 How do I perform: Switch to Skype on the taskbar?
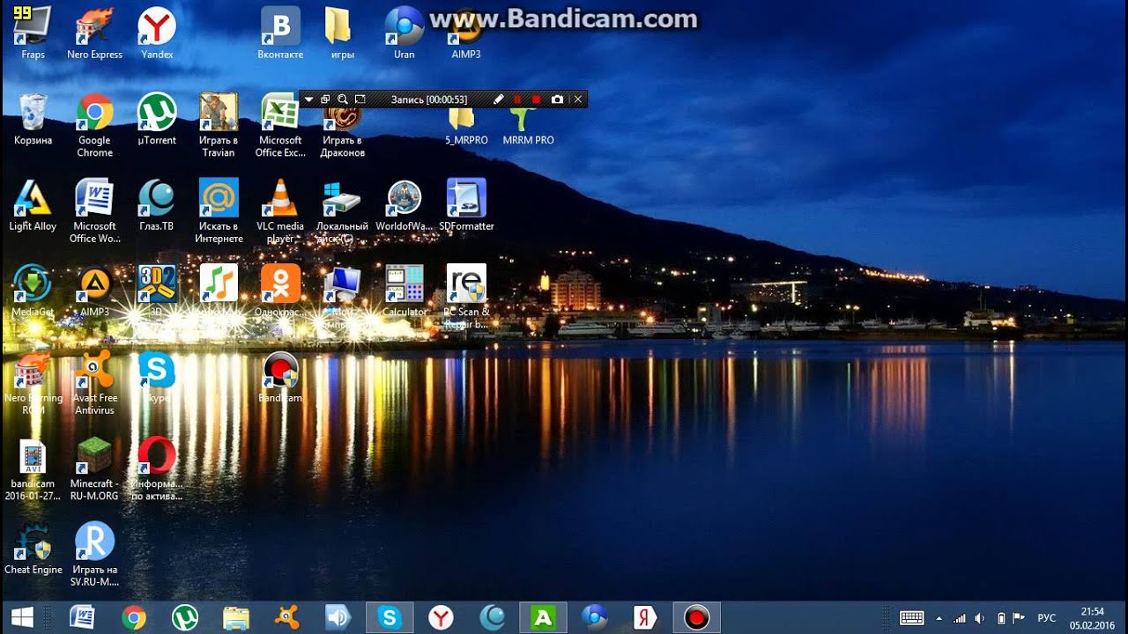(x=390, y=617)
